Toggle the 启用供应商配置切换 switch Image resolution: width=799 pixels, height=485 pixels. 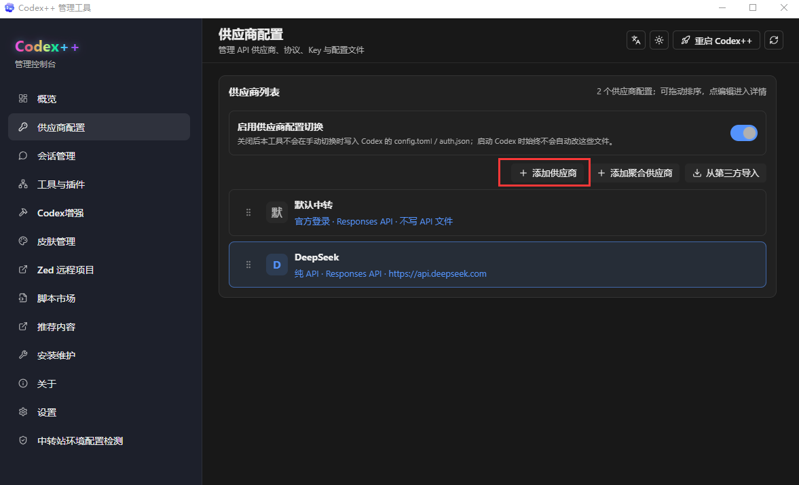tap(743, 133)
